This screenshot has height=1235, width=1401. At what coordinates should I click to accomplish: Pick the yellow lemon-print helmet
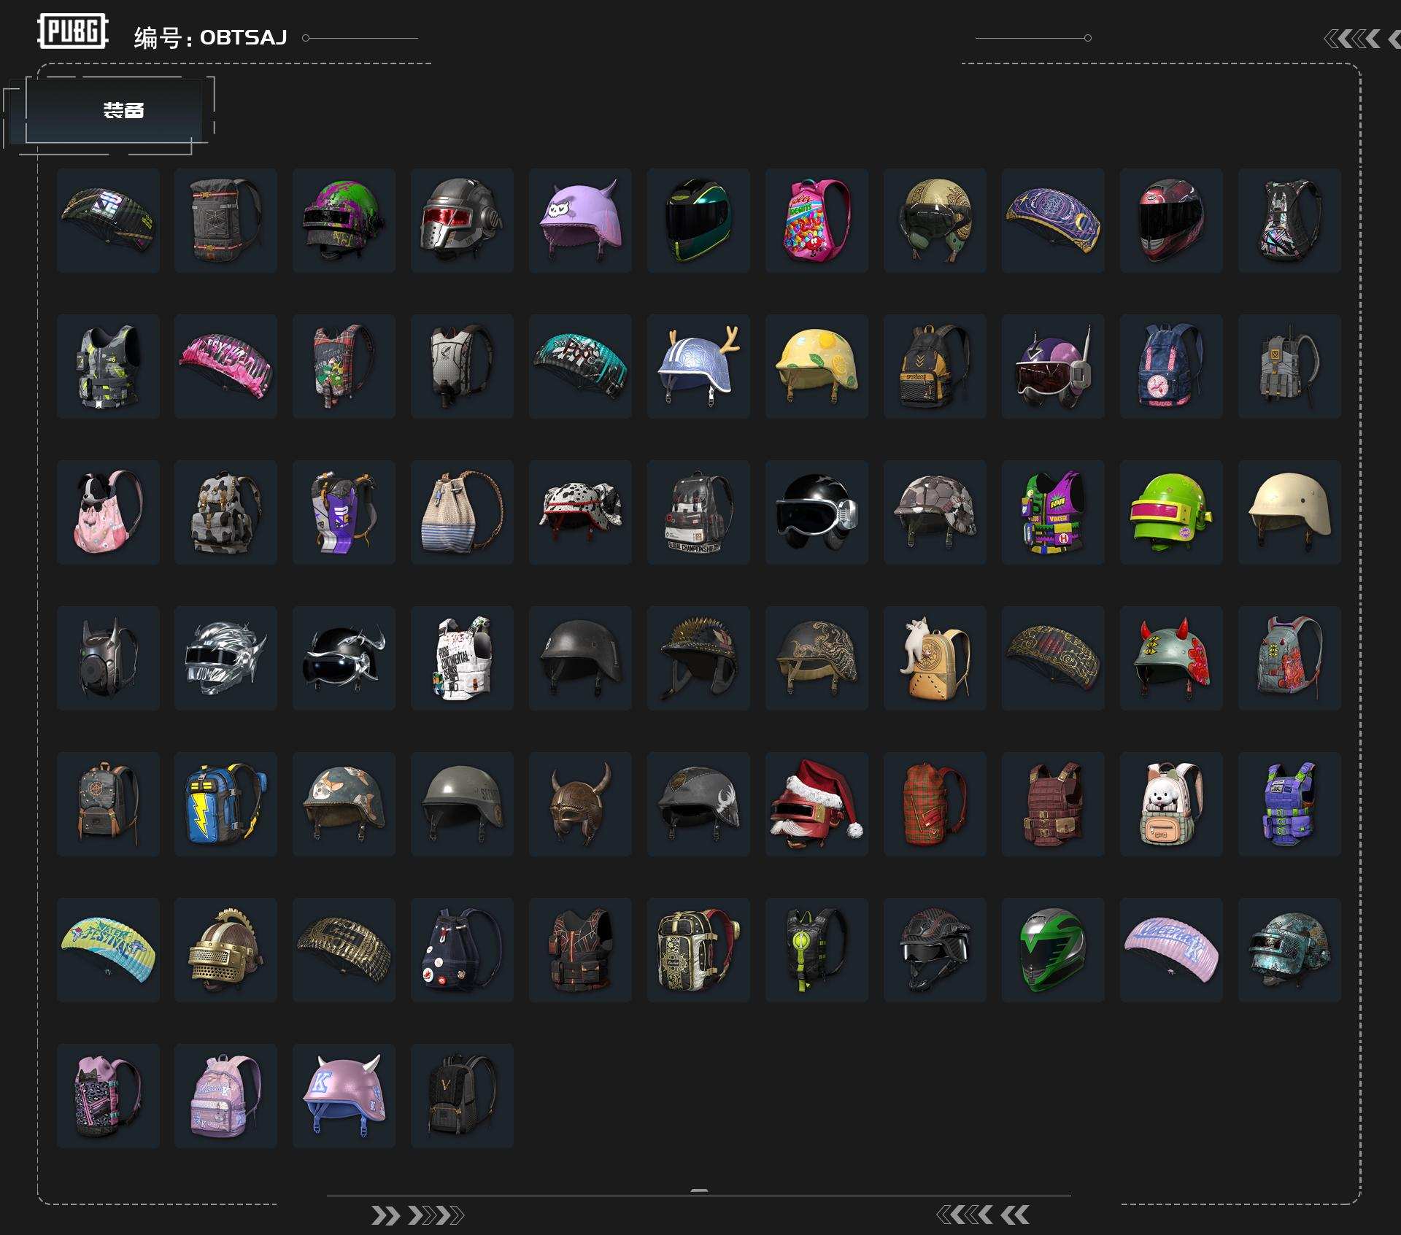pyautogui.click(x=817, y=366)
